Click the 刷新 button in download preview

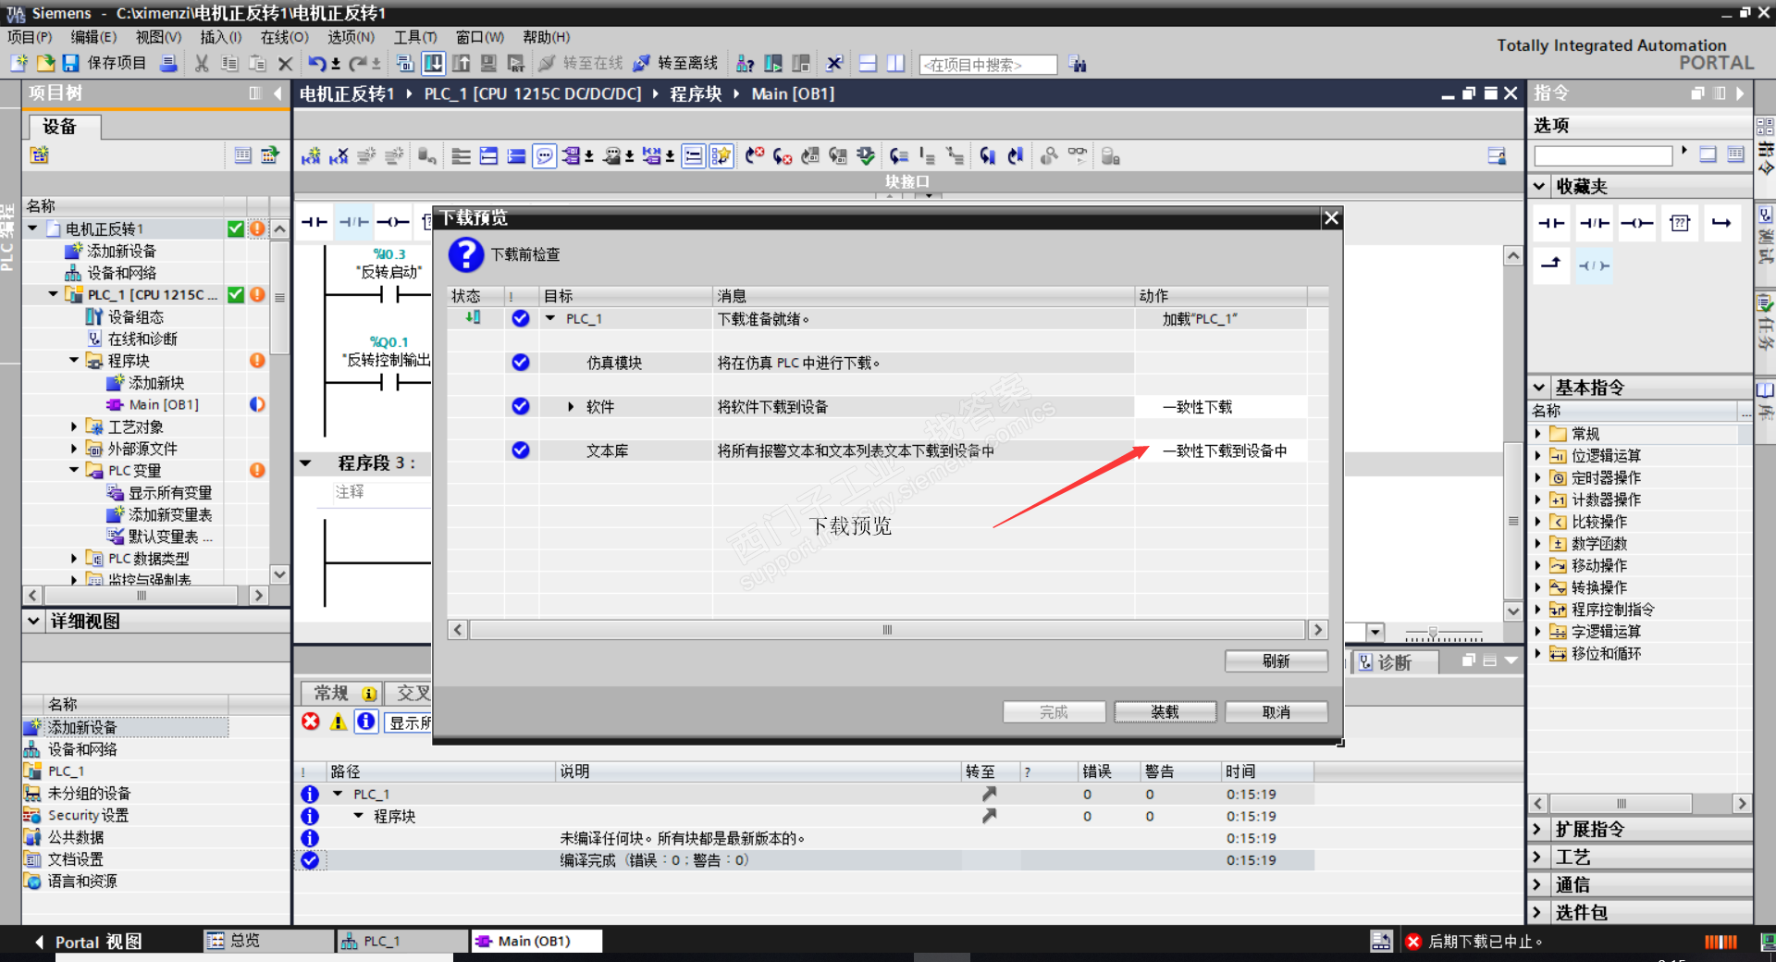point(1276,660)
